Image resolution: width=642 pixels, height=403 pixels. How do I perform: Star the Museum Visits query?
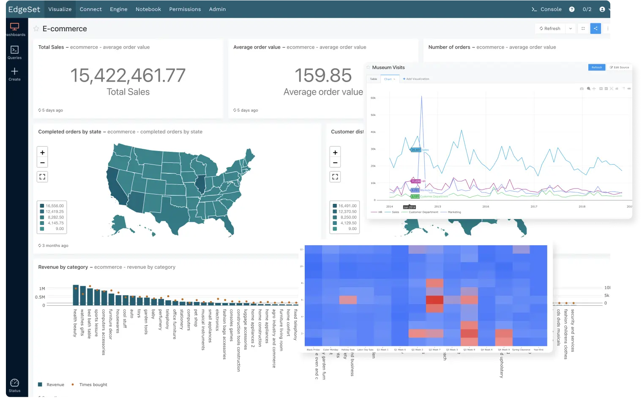click(x=368, y=67)
